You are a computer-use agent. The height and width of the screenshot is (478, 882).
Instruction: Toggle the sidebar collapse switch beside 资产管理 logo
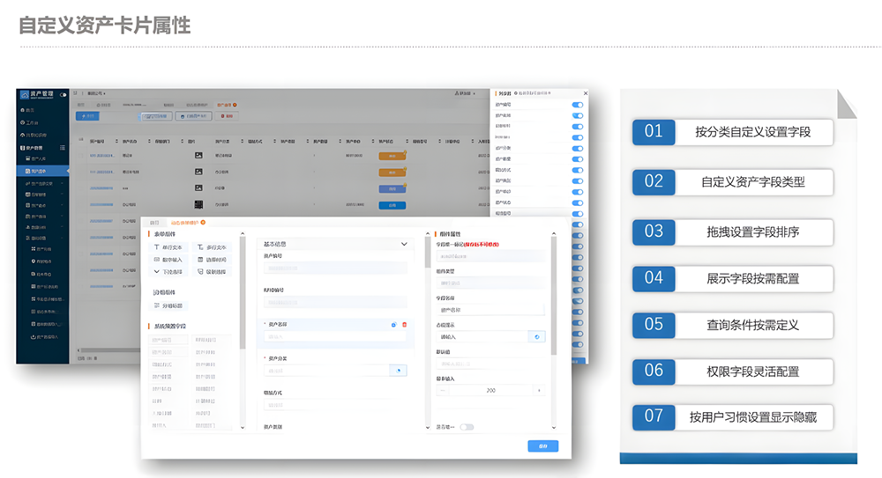64,94
